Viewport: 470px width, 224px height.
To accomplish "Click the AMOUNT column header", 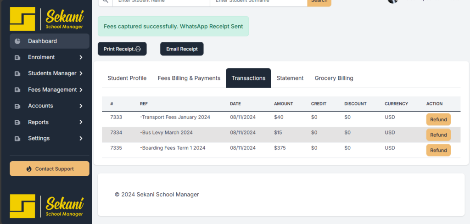I will pos(284,104).
